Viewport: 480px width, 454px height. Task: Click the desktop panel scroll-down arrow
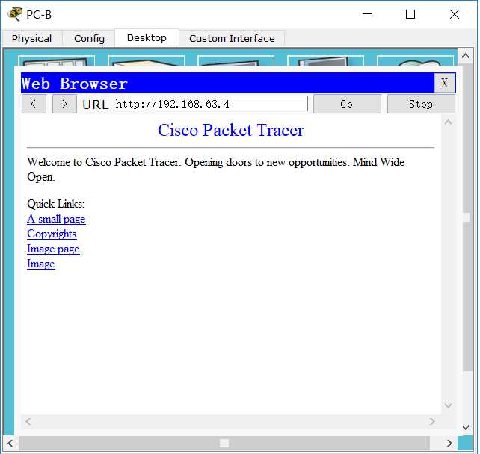[x=465, y=427]
